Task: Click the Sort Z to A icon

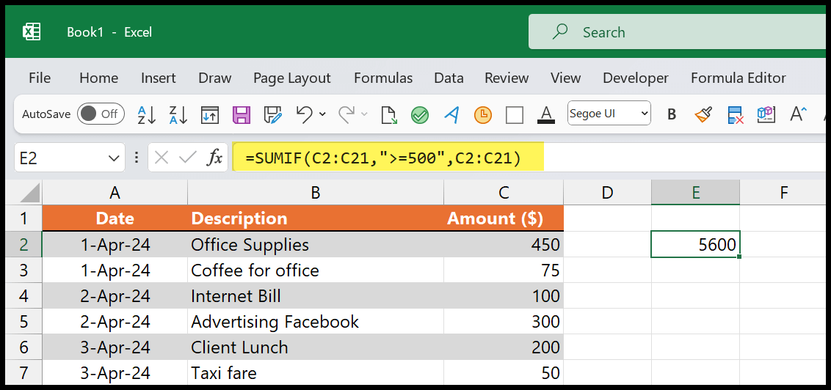Action: [x=178, y=114]
